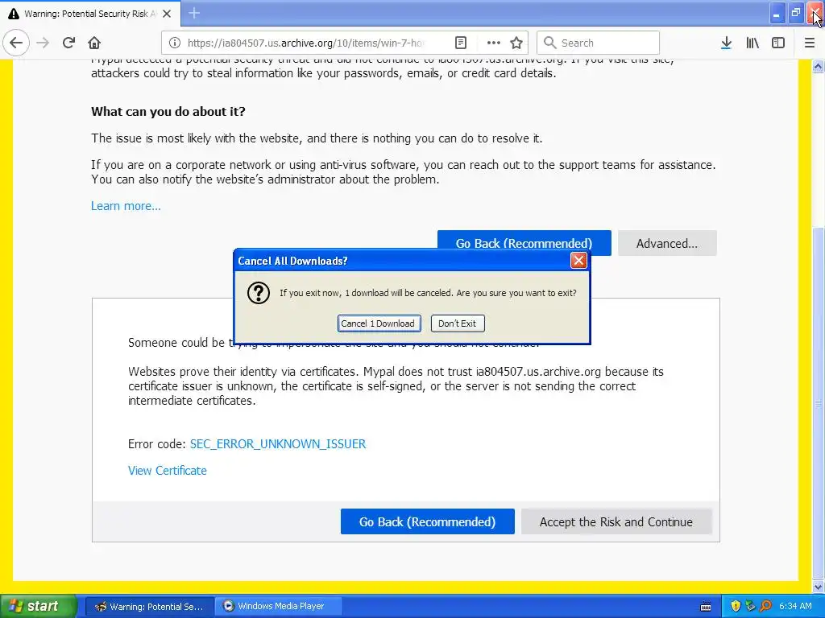This screenshot has width=825, height=618.
Task: Select the Warning: Potential Security Risk tab
Action: click(90, 14)
